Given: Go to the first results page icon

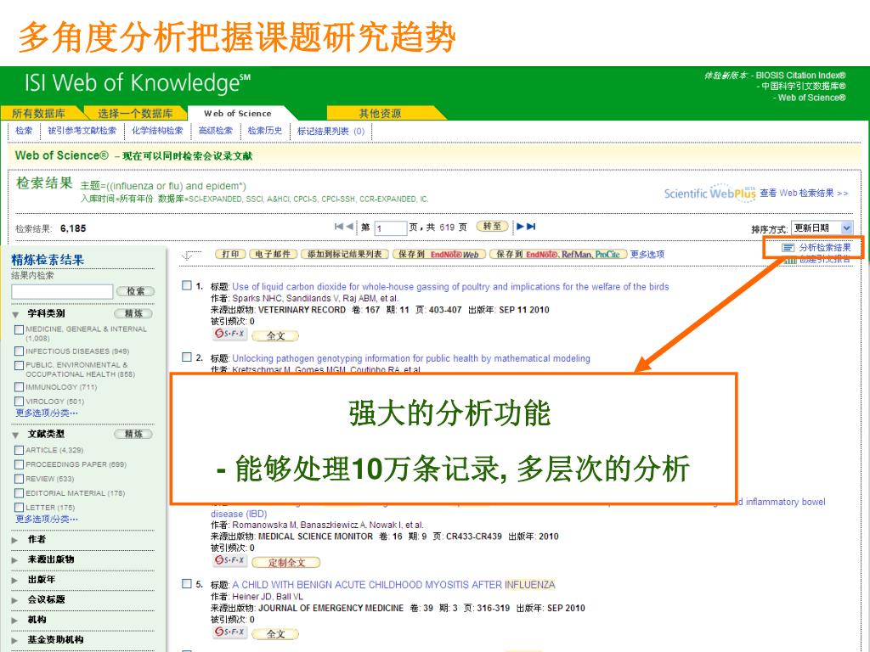Looking at the screenshot, I should click(339, 226).
